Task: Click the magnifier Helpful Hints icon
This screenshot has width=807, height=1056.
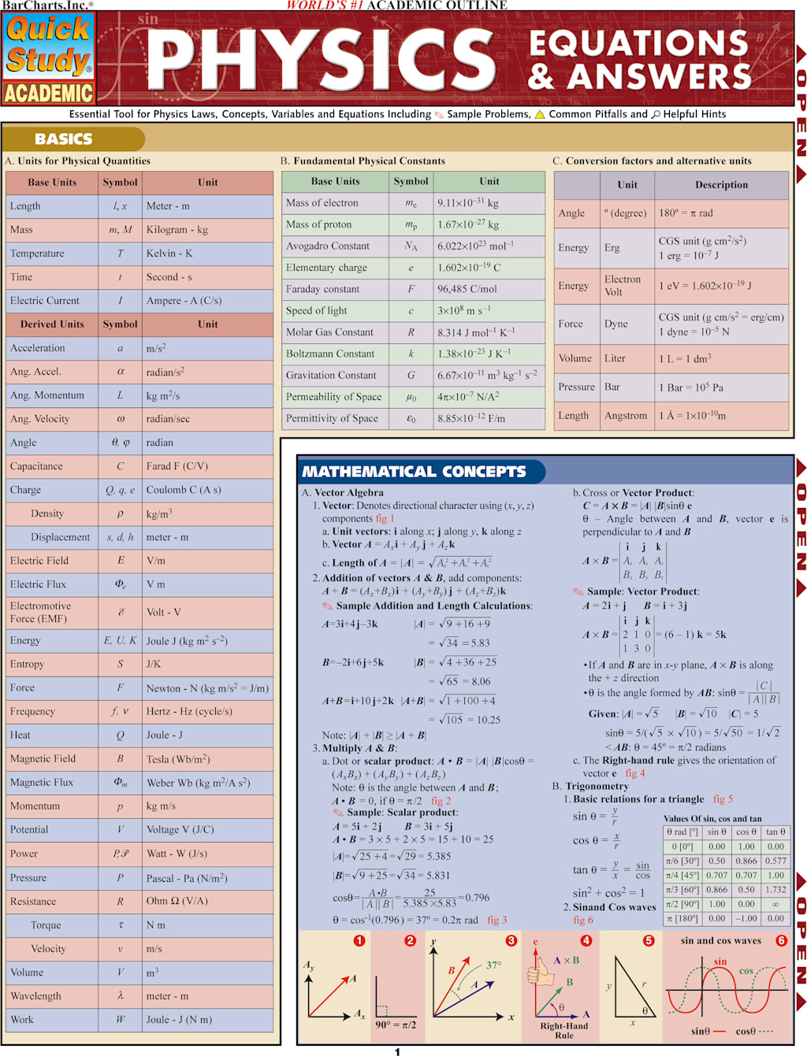Action: [x=656, y=114]
